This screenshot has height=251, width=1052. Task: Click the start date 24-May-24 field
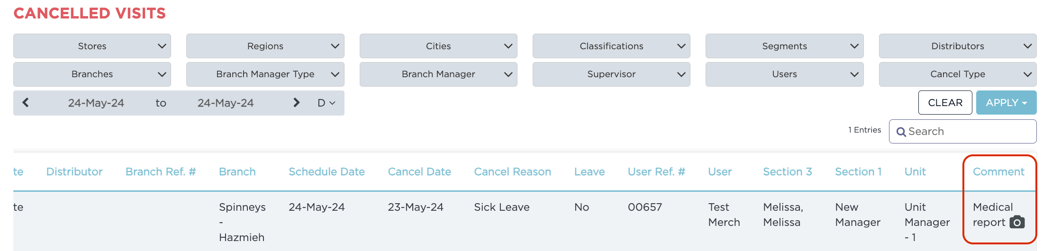tap(96, 103)
